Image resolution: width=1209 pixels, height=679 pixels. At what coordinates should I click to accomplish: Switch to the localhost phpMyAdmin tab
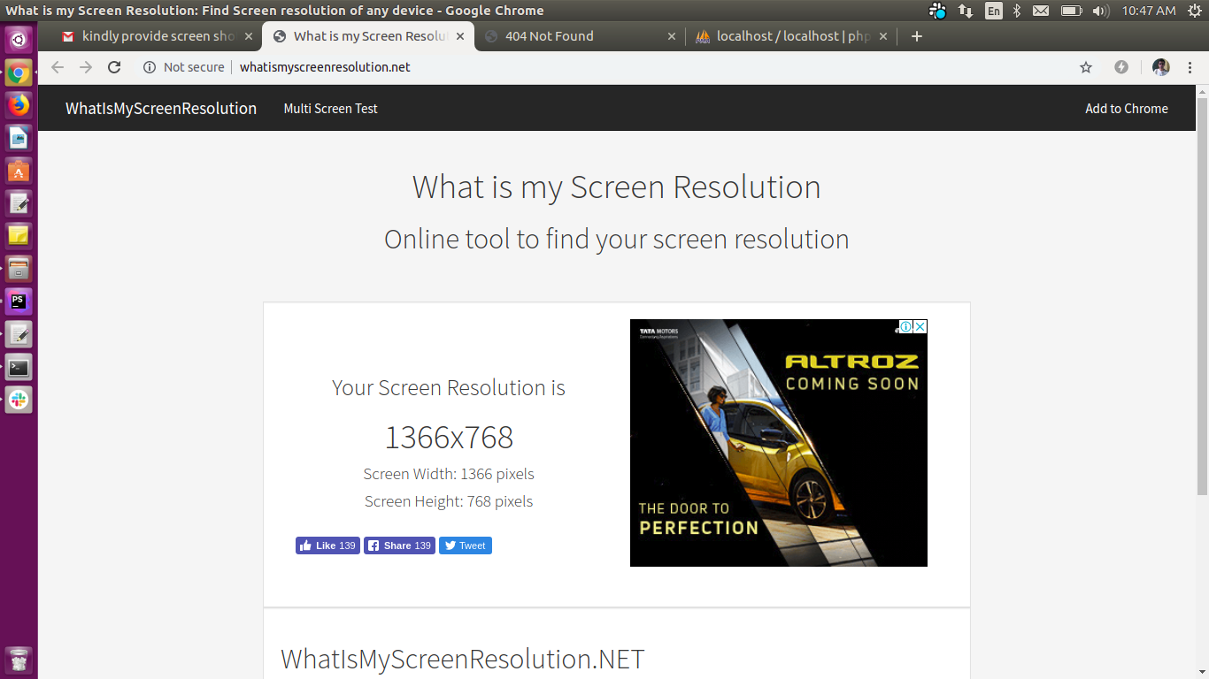[793, 36]
